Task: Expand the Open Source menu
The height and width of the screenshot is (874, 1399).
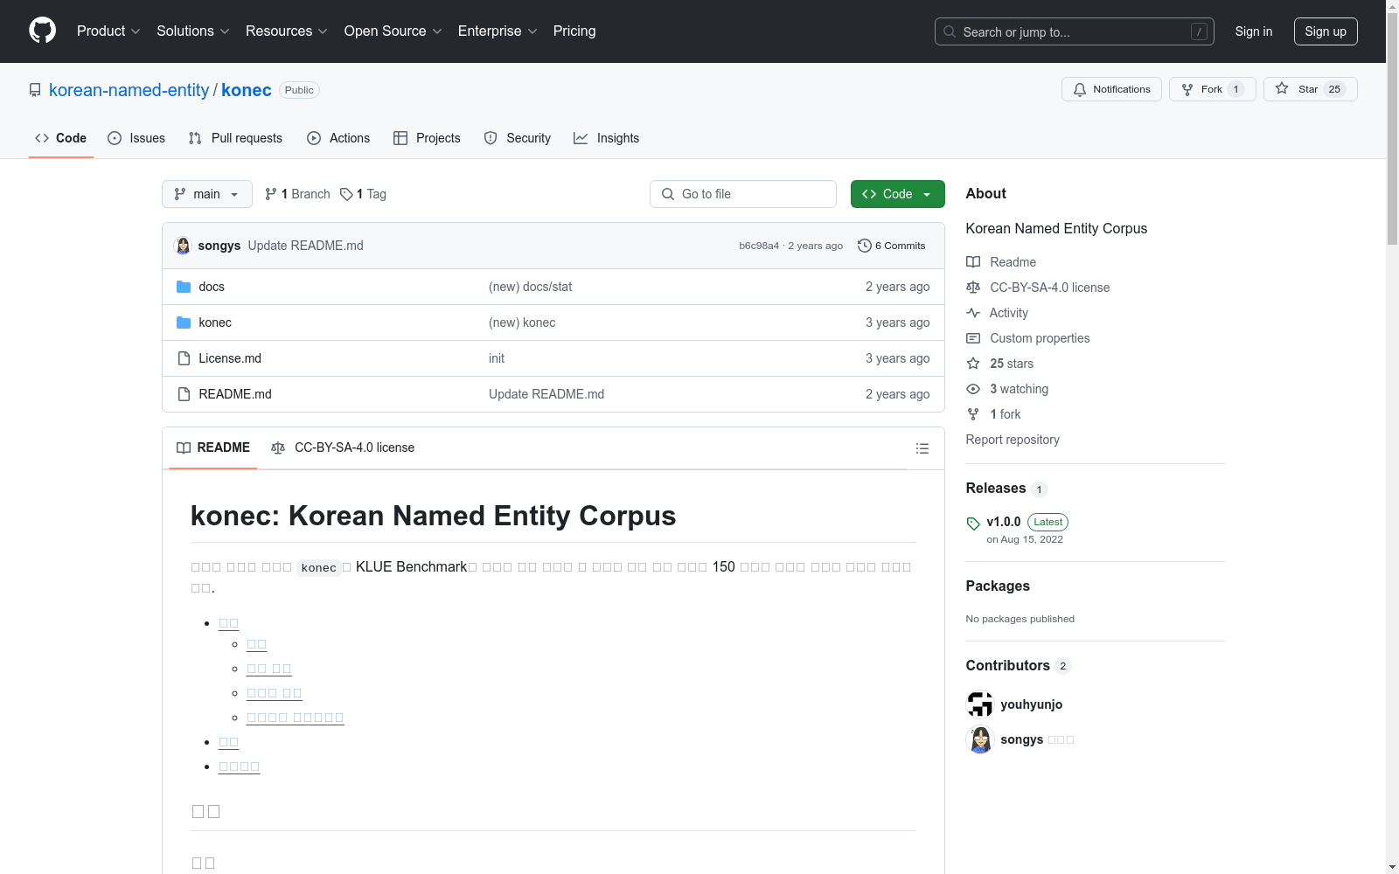Action: 393,31
